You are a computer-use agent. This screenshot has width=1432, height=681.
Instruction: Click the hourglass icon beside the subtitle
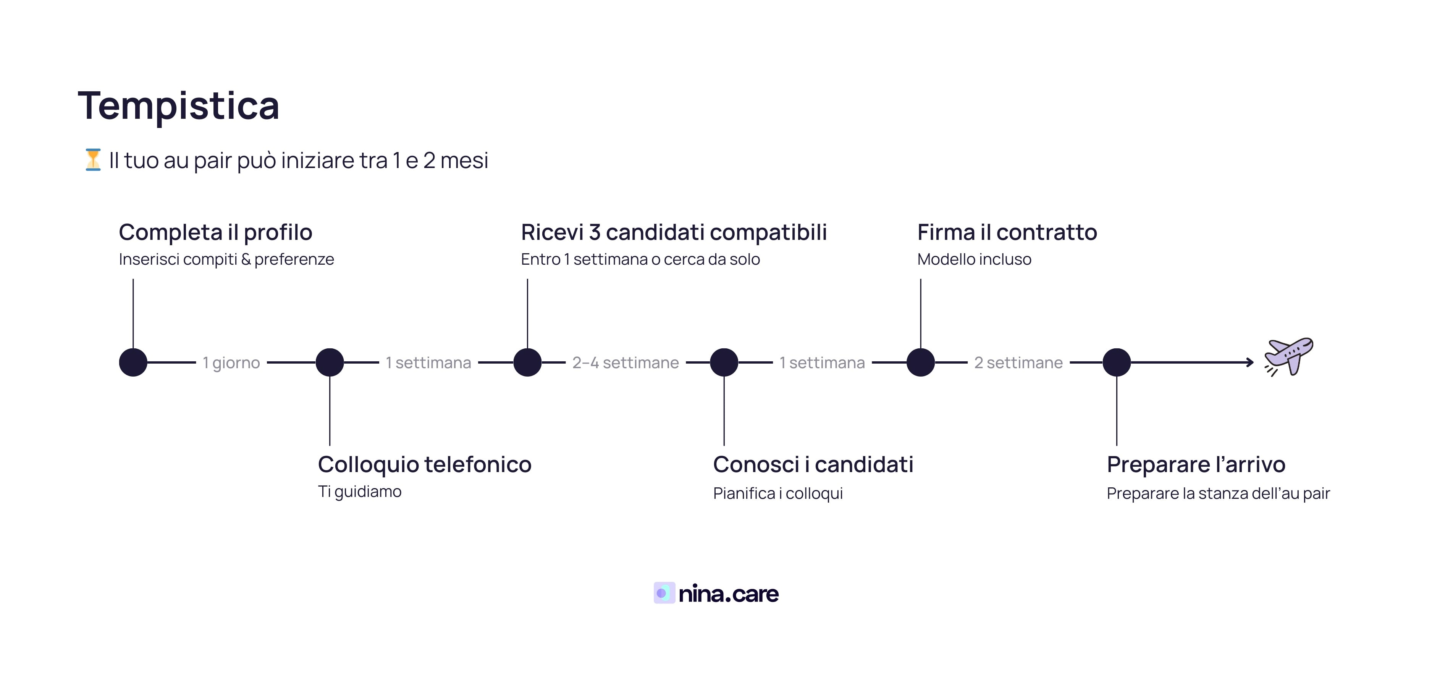click(x=93, y=160)
